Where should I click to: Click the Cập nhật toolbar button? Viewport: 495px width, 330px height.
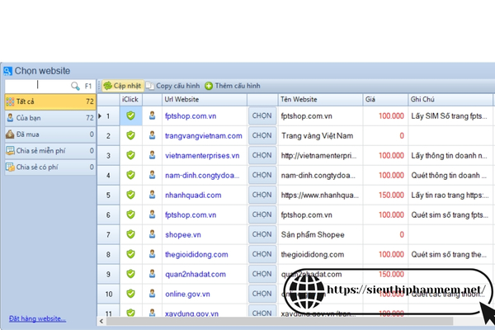tap(122, 86)
